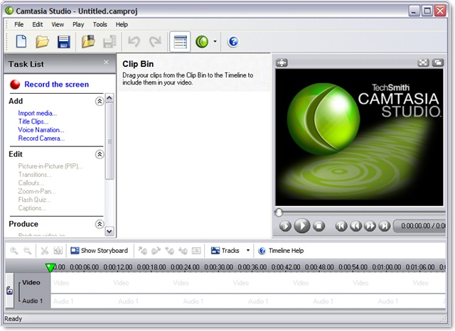455x331 pixels.
Task: Open Title Clips link
Action: pyautogui.click(x=33, y=121)
